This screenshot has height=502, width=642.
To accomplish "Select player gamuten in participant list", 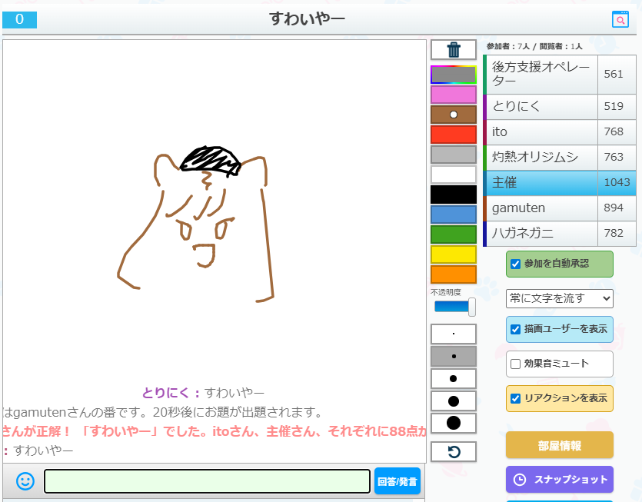I will pos(541,208).
